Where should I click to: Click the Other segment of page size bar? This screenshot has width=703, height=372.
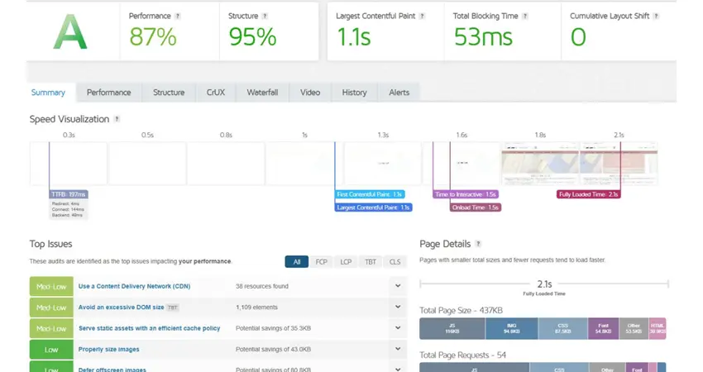(x=634, y=328)
